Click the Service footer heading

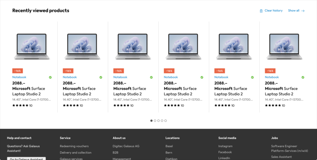(x=65, y=138)
